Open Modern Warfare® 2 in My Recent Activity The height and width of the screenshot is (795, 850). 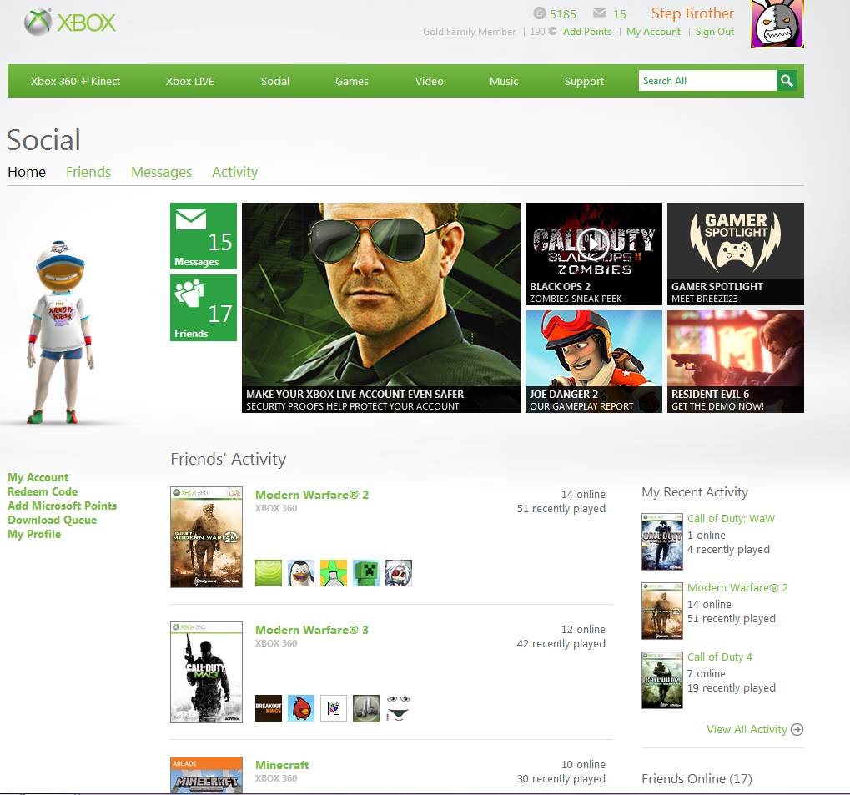click(x=737, y=587)
